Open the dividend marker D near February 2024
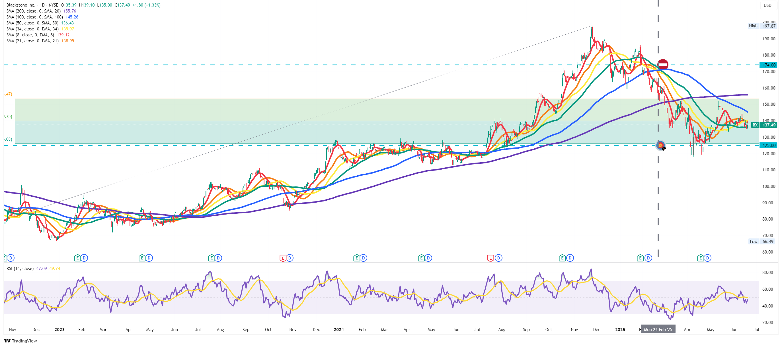The height and width of the screenshot is (347, 782). click(364, 258)
